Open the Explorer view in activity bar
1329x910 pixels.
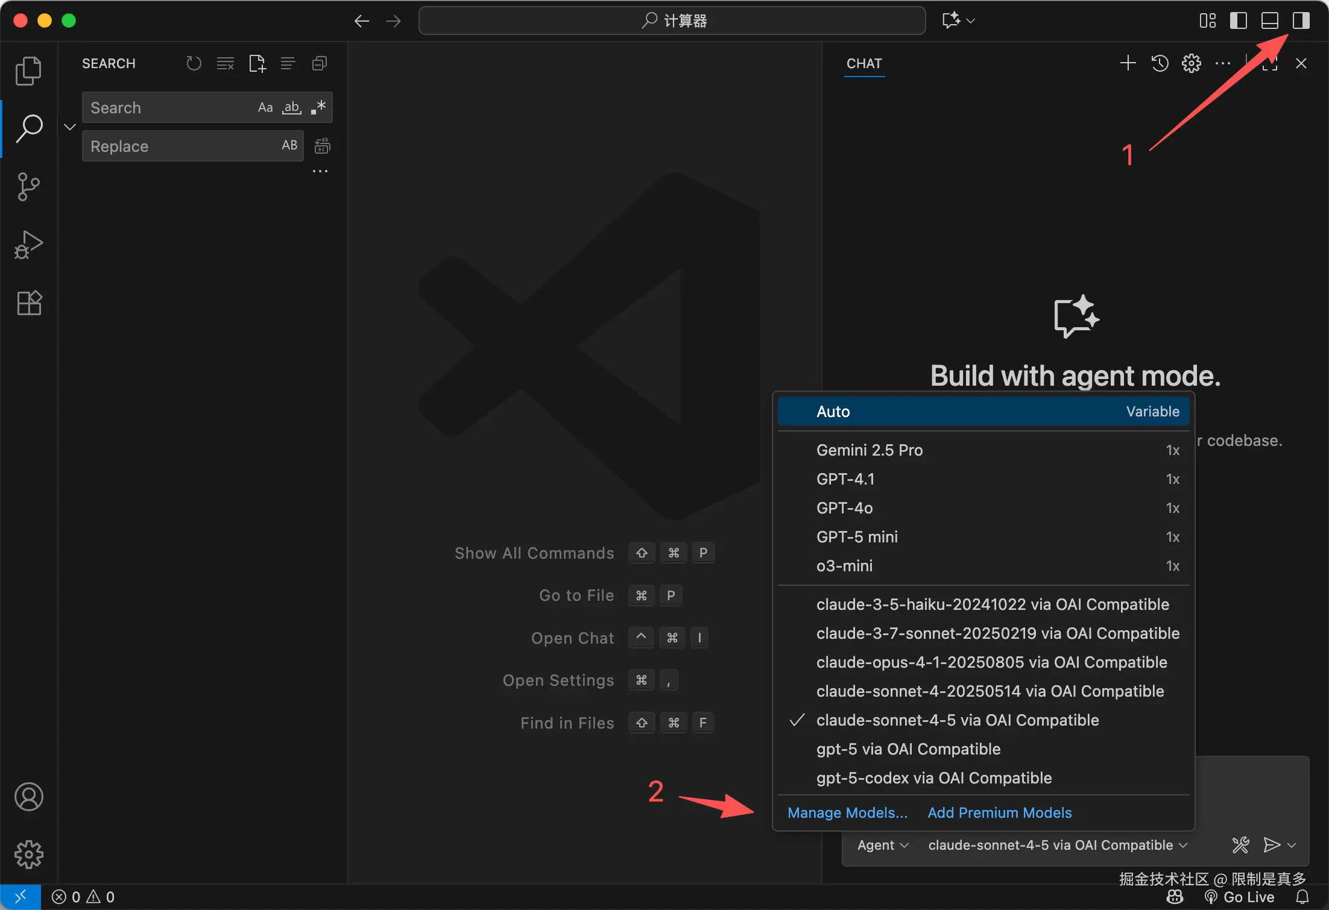coord(28,71)
